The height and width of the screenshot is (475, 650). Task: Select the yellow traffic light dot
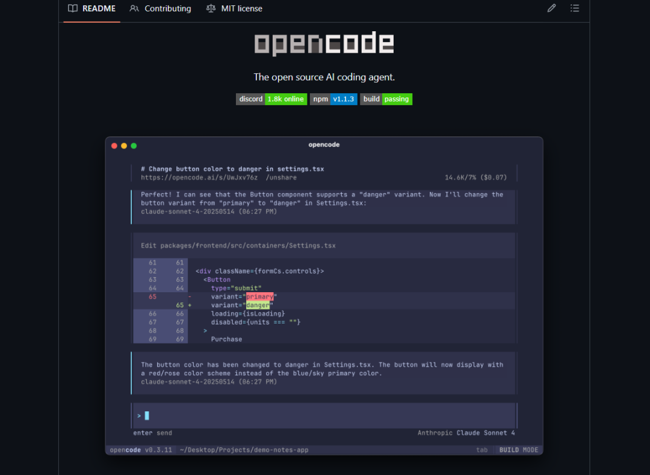tap(123, 146)
